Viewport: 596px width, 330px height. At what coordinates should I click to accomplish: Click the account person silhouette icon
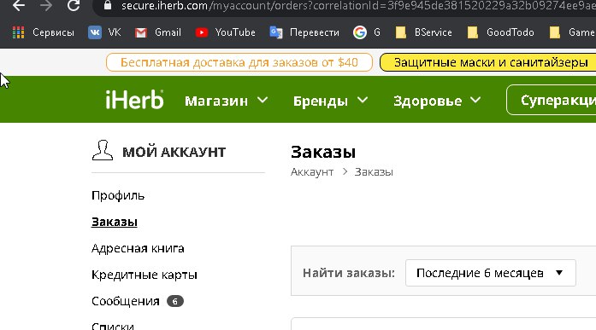(103, 150)
